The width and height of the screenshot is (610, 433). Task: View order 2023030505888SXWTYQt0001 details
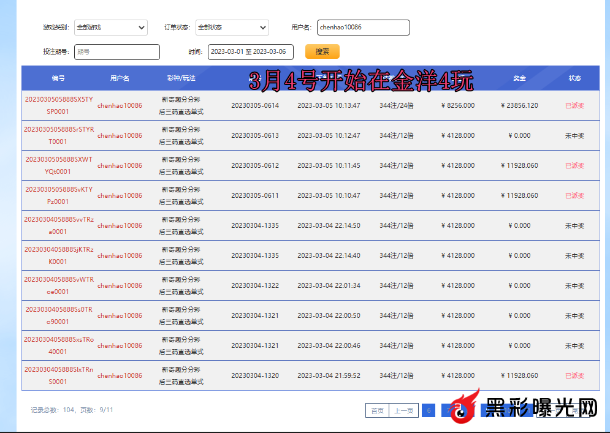click(x=58, y=165)
